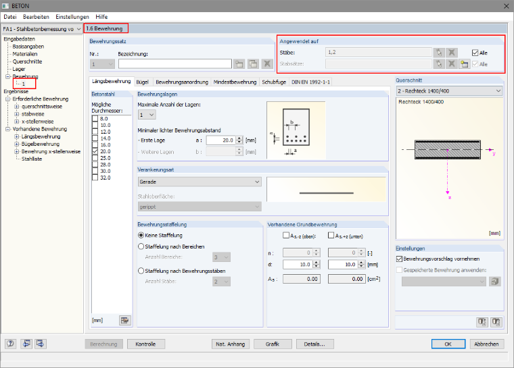The width and height of the screenshot is (514, 368).
Task: Enable the As,-z (oben) checkbox
Action: [x=286, y=236]
